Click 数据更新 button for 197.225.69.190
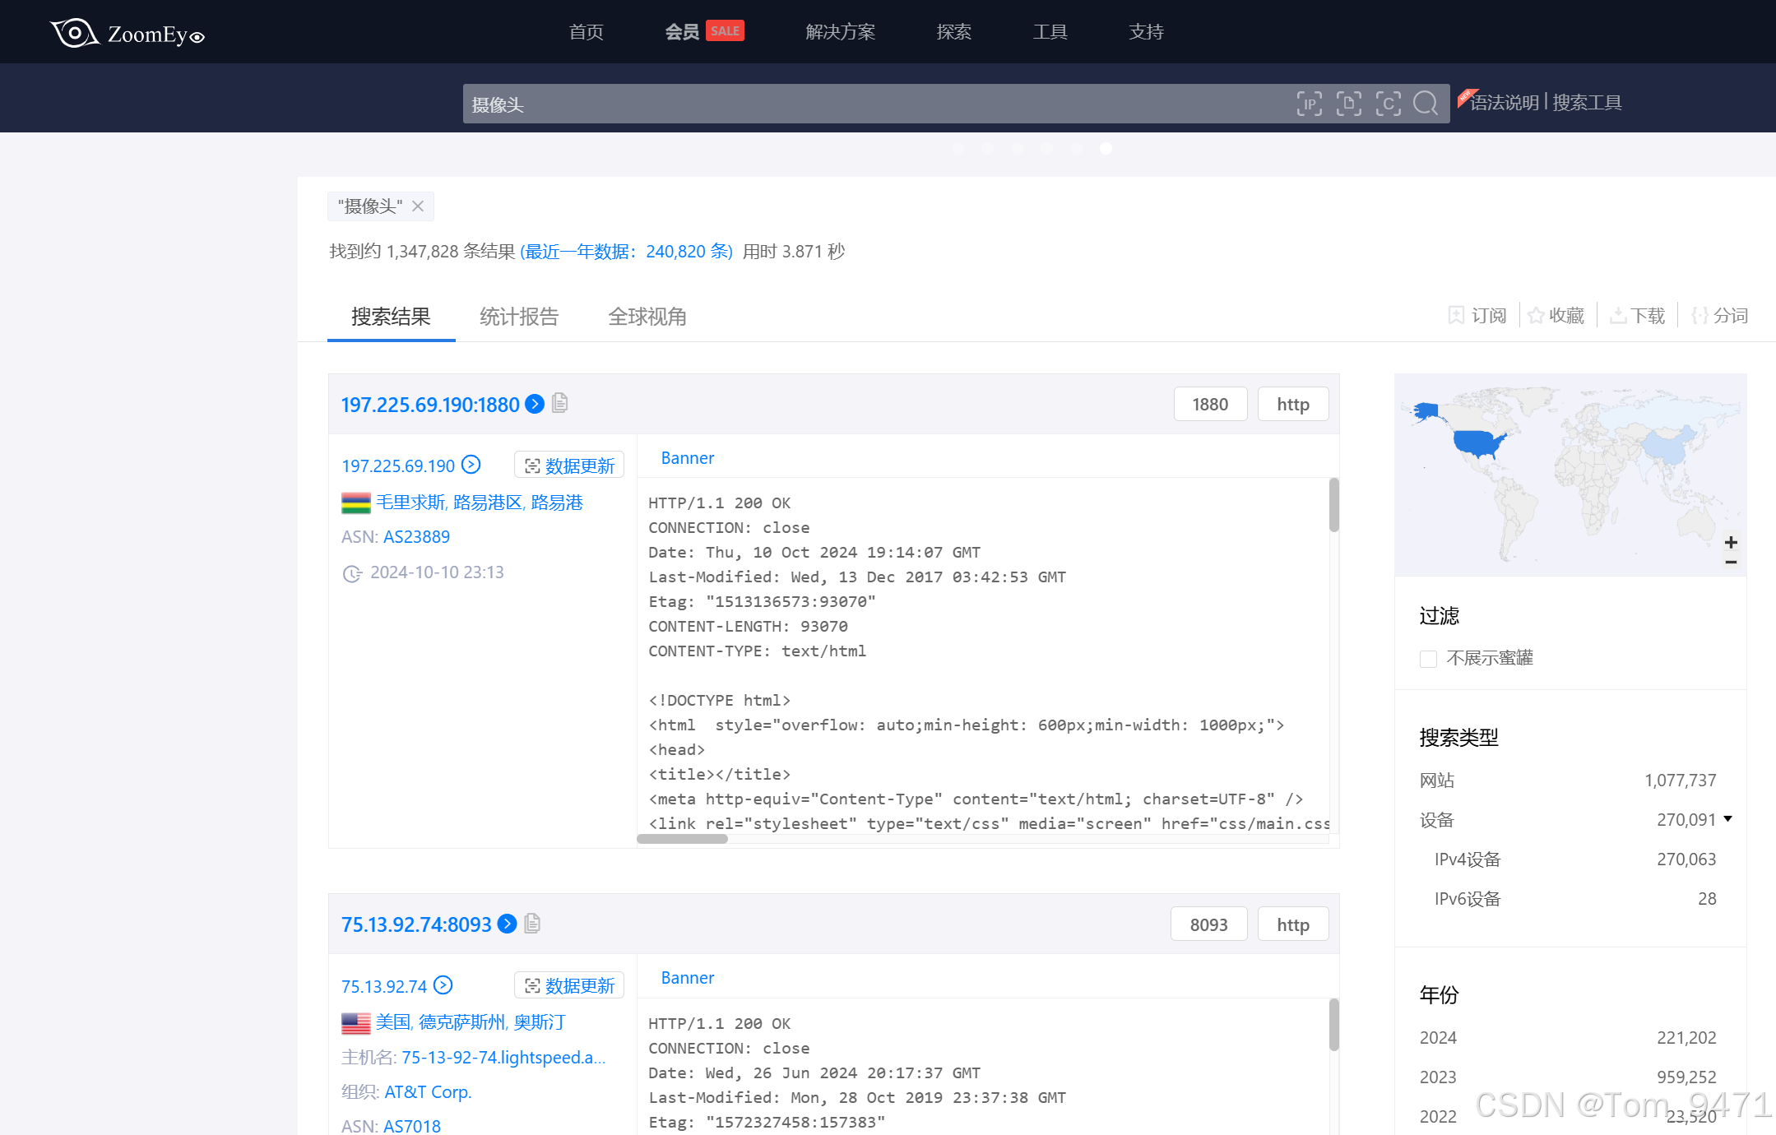This screenshot has width=1776, height=1135. (569, 466)
